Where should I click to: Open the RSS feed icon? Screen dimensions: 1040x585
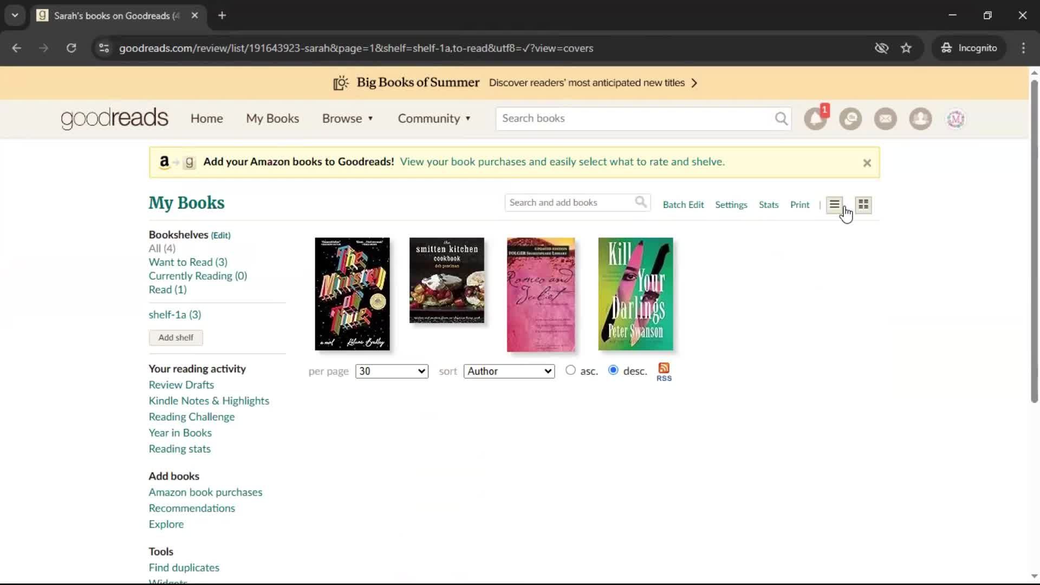664,372
